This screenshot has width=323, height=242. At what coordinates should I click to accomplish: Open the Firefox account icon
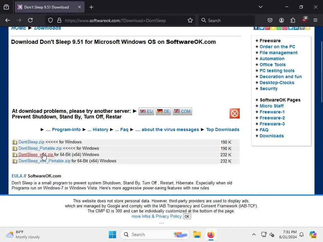[x=281, y=20]
